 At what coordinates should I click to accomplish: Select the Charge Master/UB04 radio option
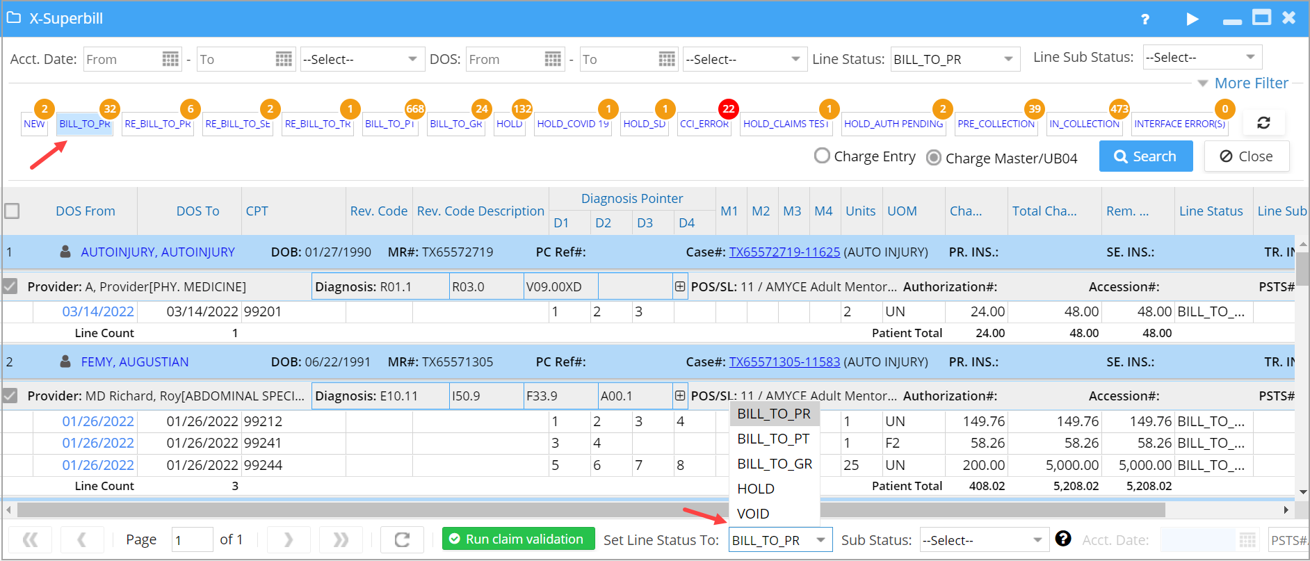click(x=934, y=158)
